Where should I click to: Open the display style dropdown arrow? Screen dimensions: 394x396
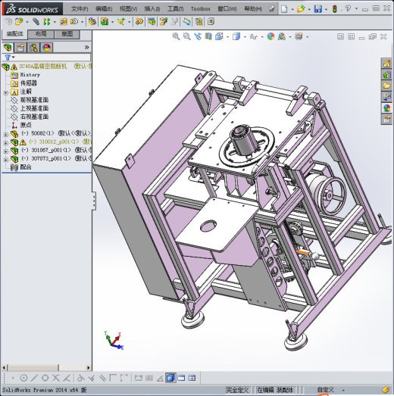(245, 37)
